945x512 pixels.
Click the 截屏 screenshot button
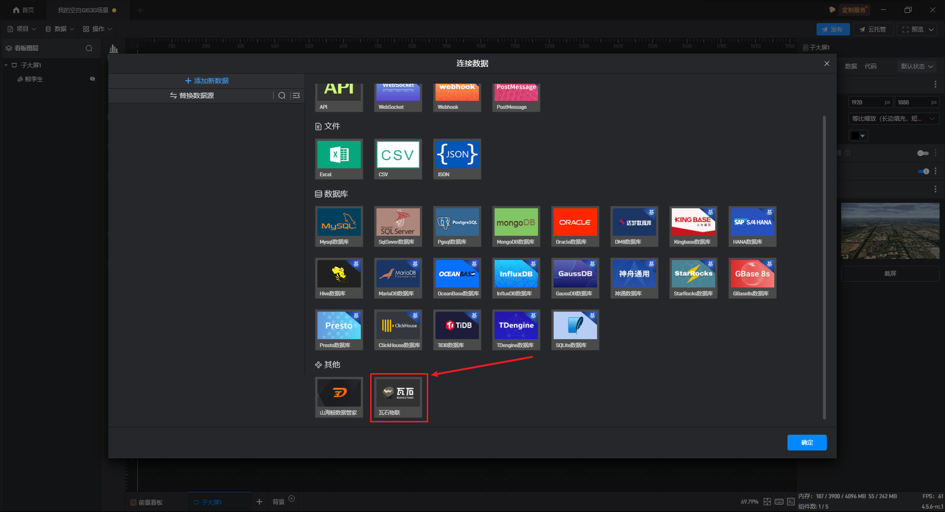click(890, 274)
